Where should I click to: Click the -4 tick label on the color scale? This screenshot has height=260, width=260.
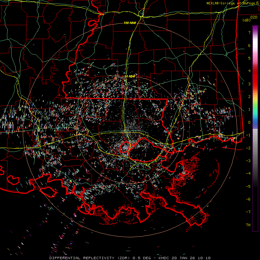[x=248, y=173]
